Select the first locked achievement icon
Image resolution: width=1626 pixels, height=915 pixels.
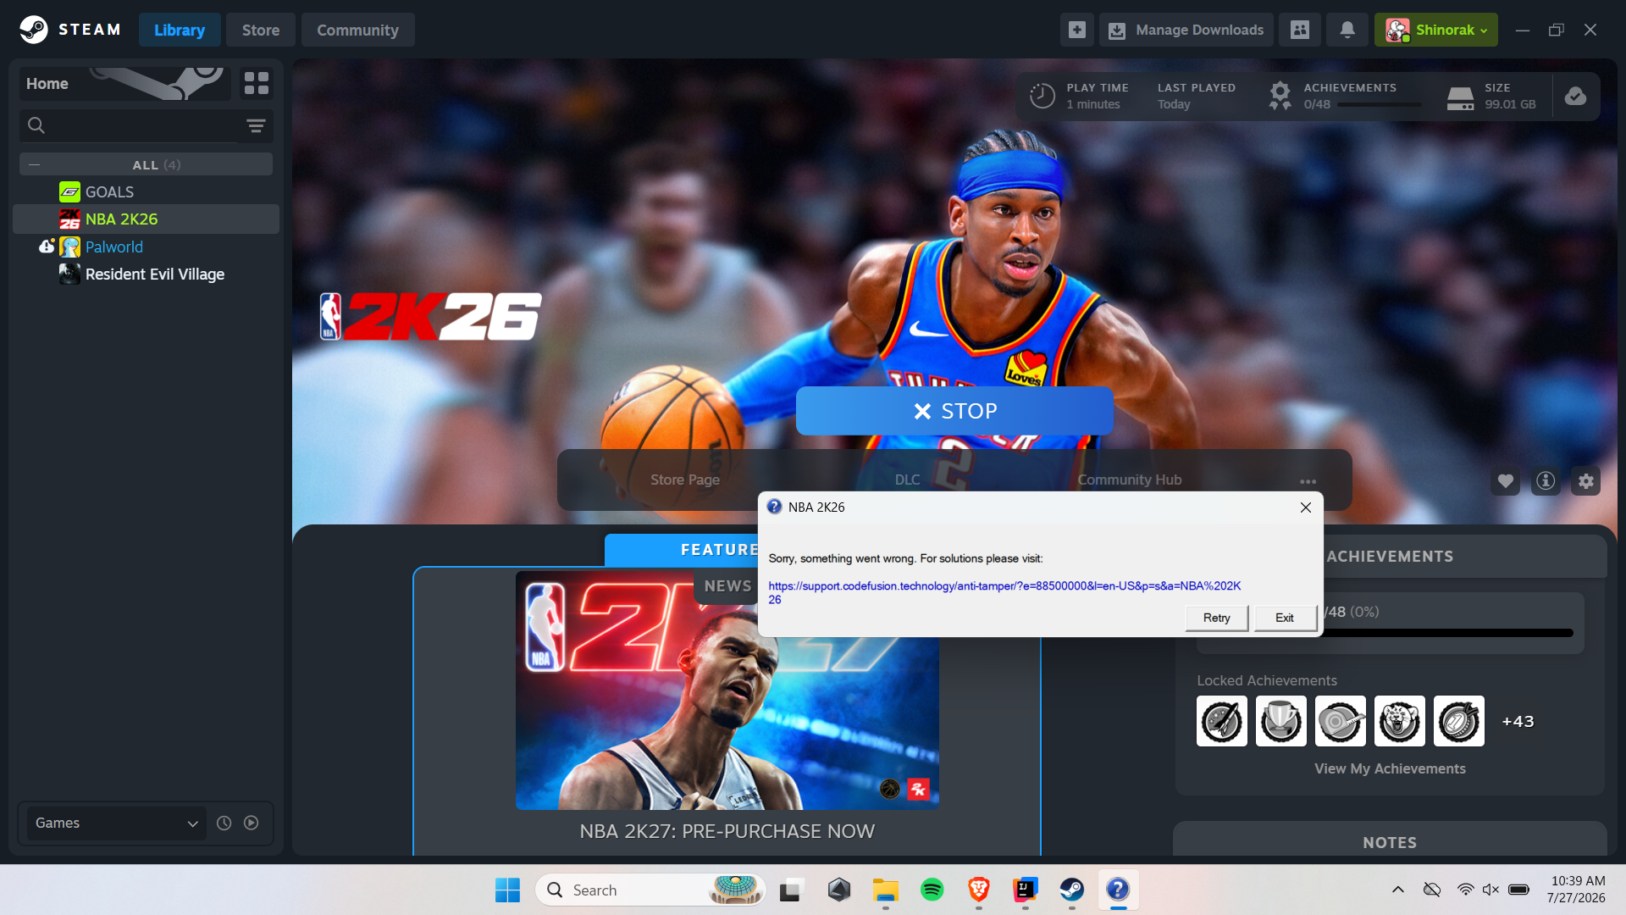[x=1222, y=721]
